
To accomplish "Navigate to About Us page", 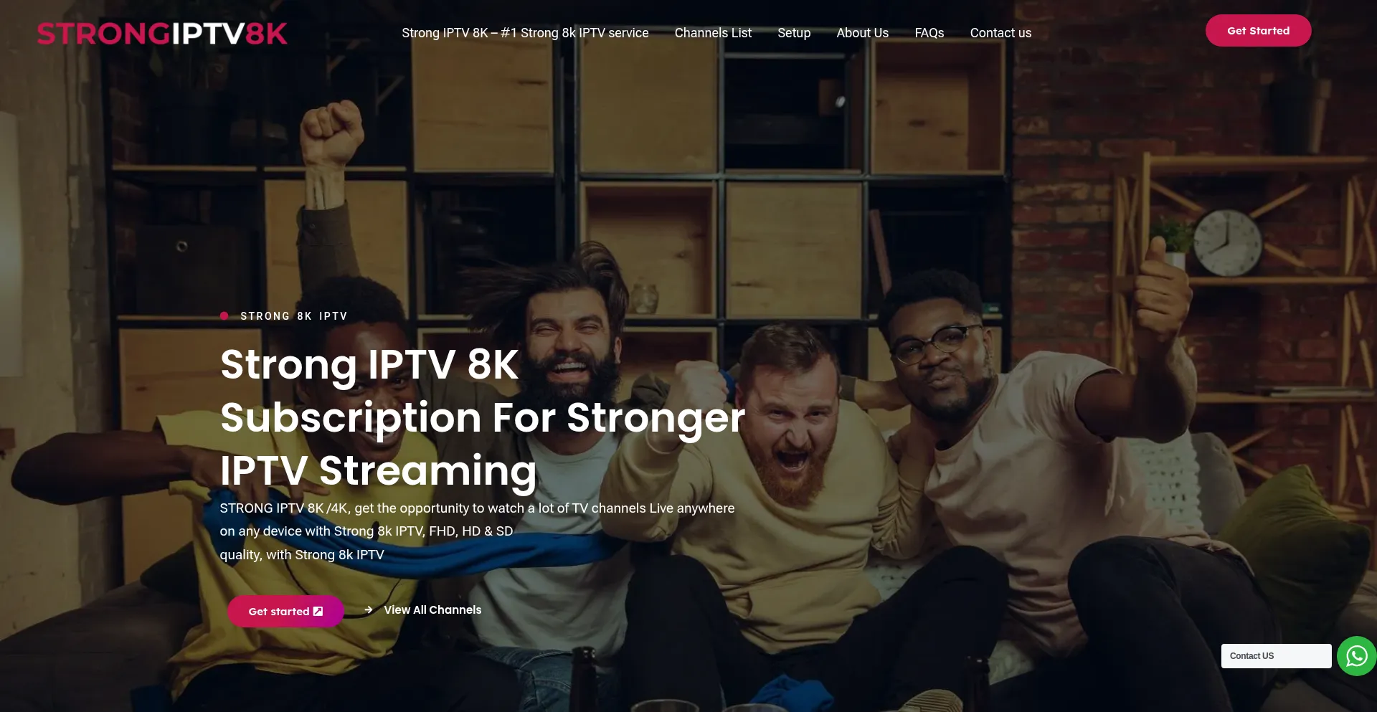I will 862,33.
